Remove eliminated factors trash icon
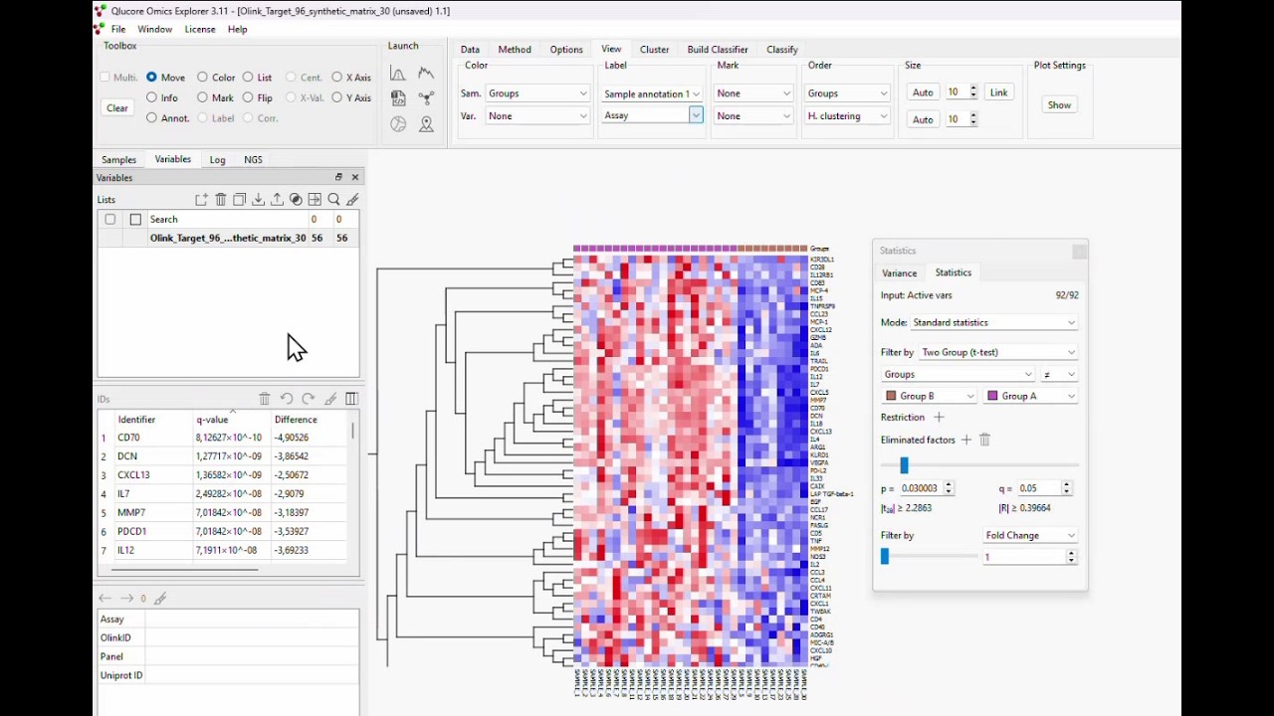The width and height of the screenshot is (1274, 716). (985, 440)
